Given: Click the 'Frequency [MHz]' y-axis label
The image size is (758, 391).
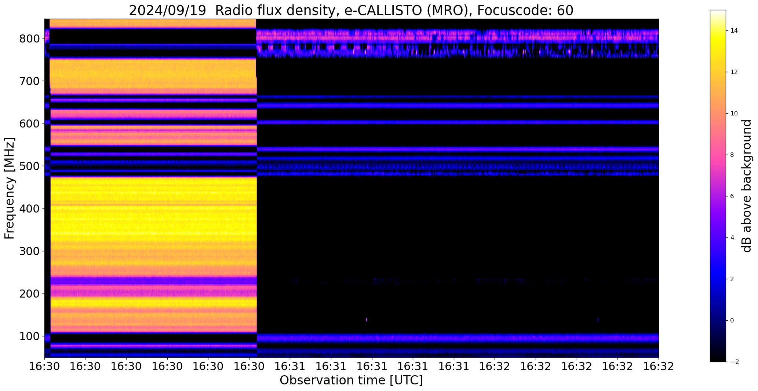Looking at the screenshot, I should (x=10, y=188).
